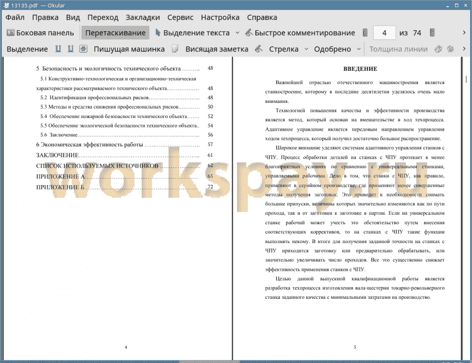472x363 pixels.
Task: Click the Толщина линии line width control
Action: [398, 49]
